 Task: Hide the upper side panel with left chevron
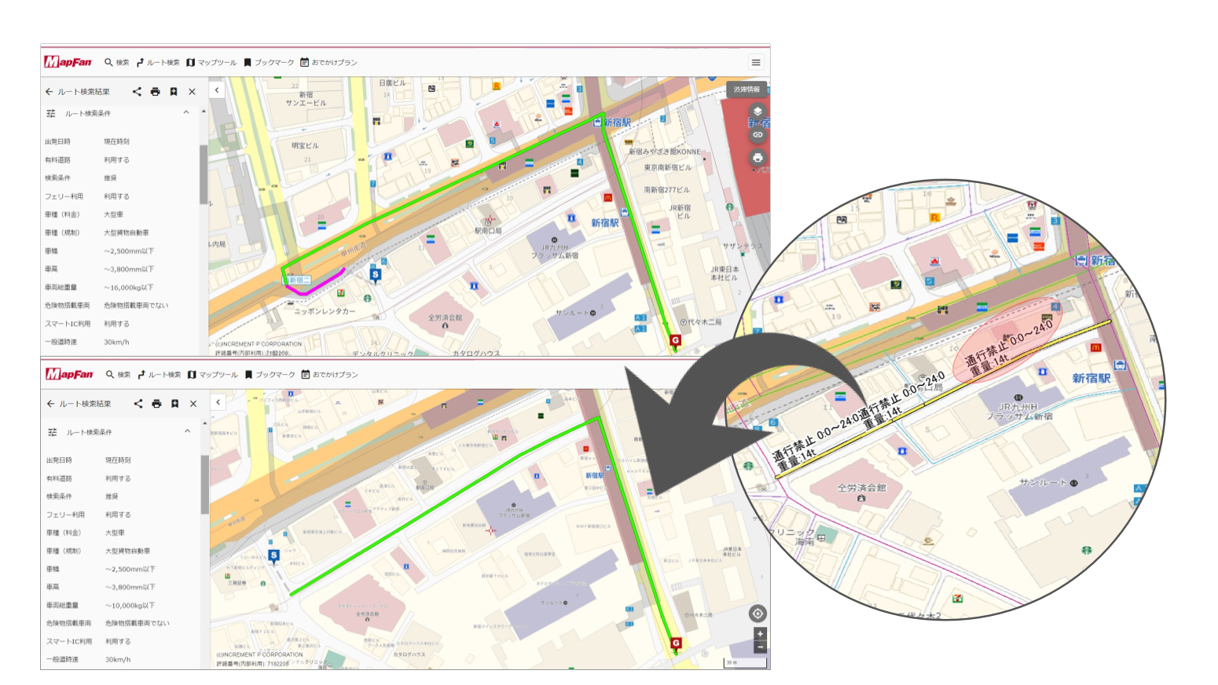(x=217, y=90)
